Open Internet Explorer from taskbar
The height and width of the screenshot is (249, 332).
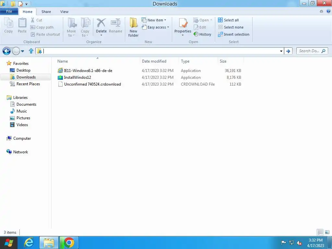(29, 243)
